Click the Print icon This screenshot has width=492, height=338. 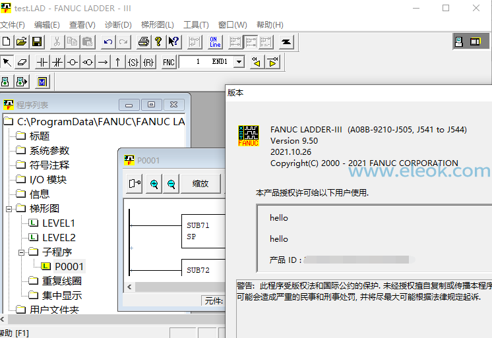click(143, 42)
